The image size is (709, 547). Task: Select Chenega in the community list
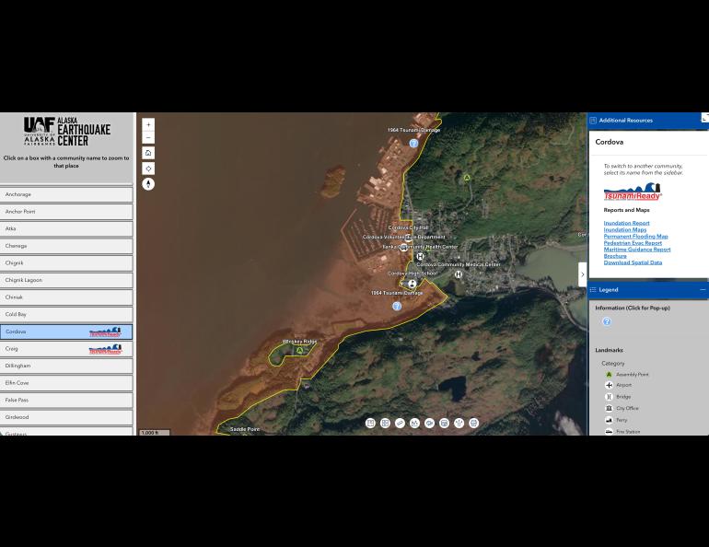click(66, 246)
